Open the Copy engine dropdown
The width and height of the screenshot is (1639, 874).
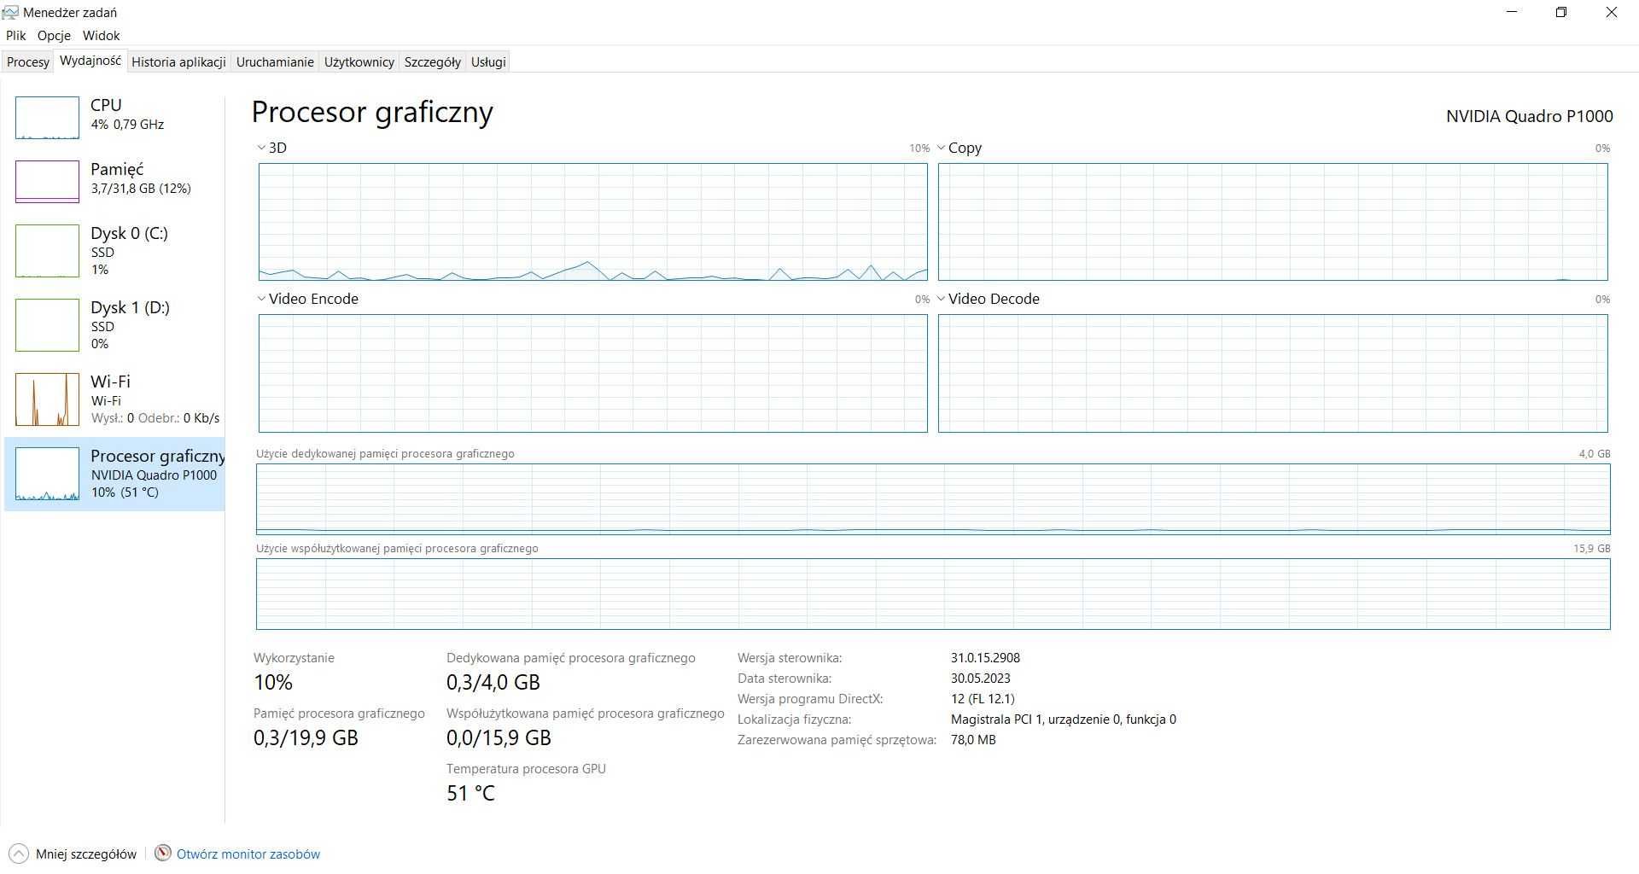(959, 148)
